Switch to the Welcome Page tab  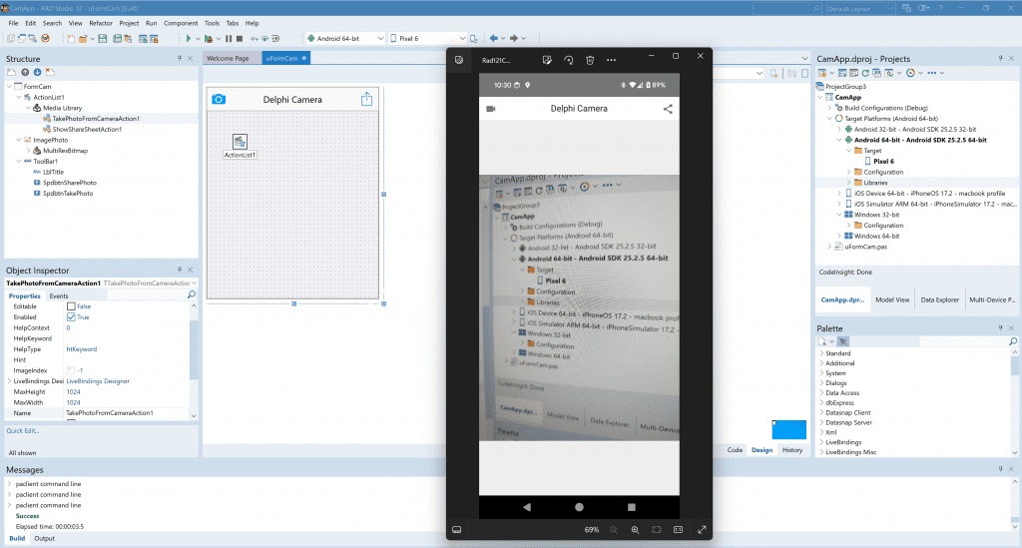228,58
